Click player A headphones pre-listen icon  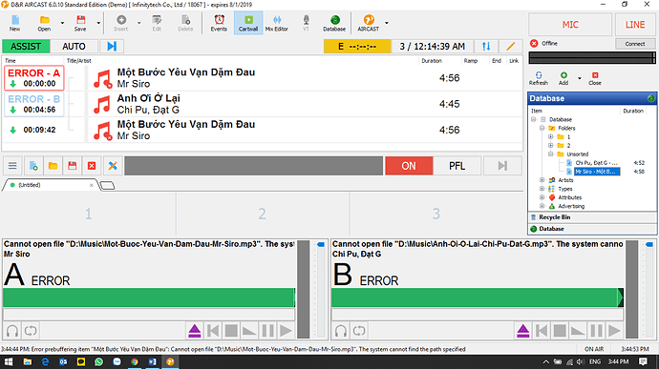point(12,331)
